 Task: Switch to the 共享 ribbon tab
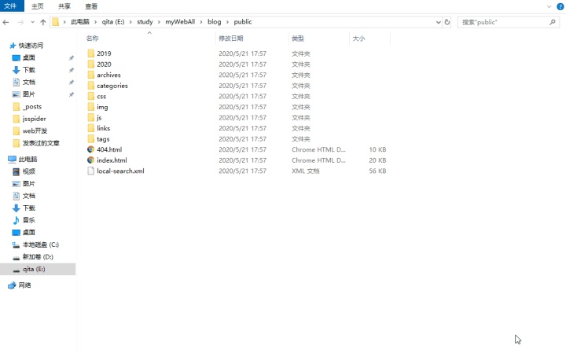[x=64, y=6]
